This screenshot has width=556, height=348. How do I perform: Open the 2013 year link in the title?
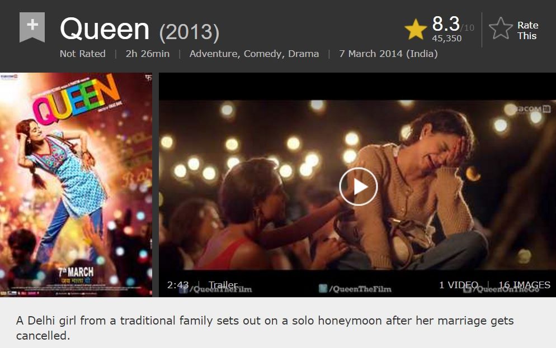190,32
